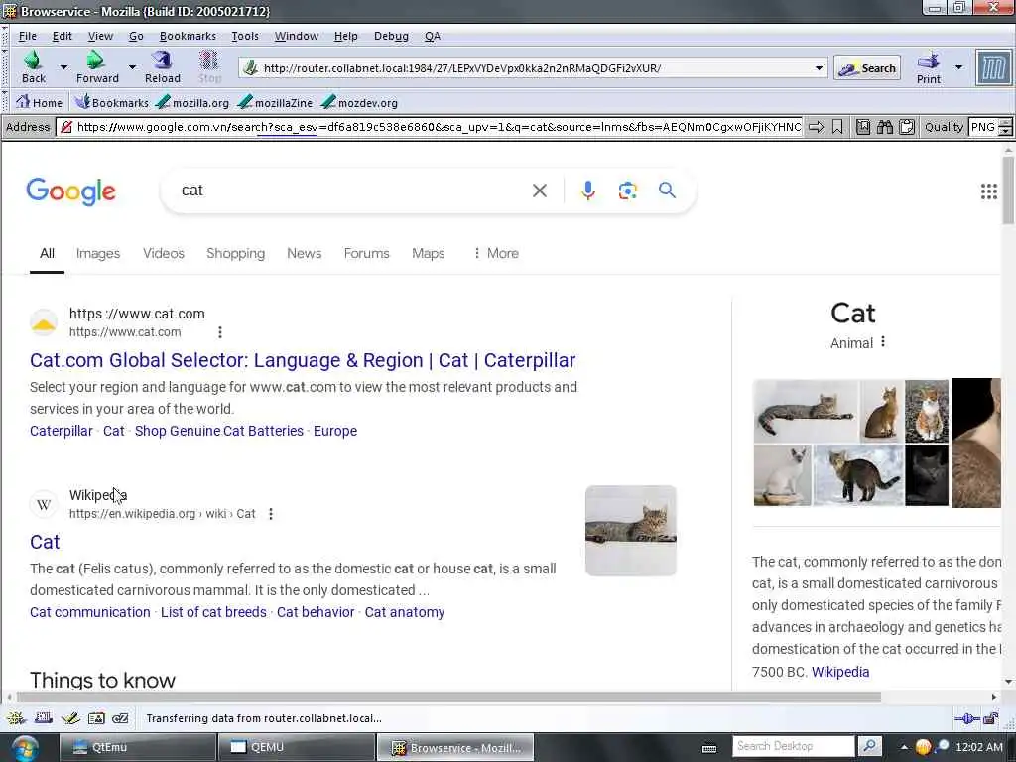Expand the URL bar history dropdown
Image resolution: width=1016 pixels, height=762 pixels.
pyautogui.click(x=819, y=68)
